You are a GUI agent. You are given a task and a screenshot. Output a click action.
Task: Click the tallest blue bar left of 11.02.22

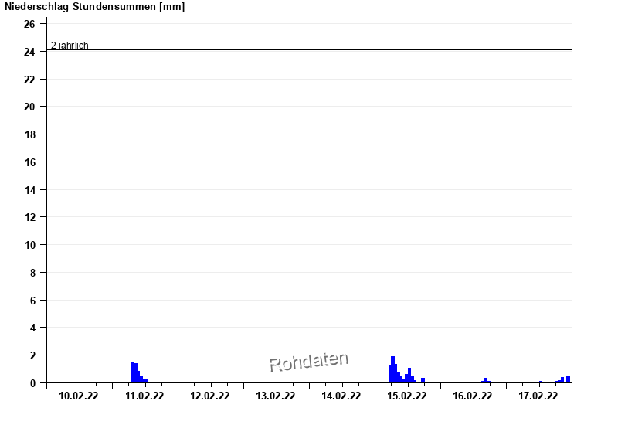click(133, 372)
